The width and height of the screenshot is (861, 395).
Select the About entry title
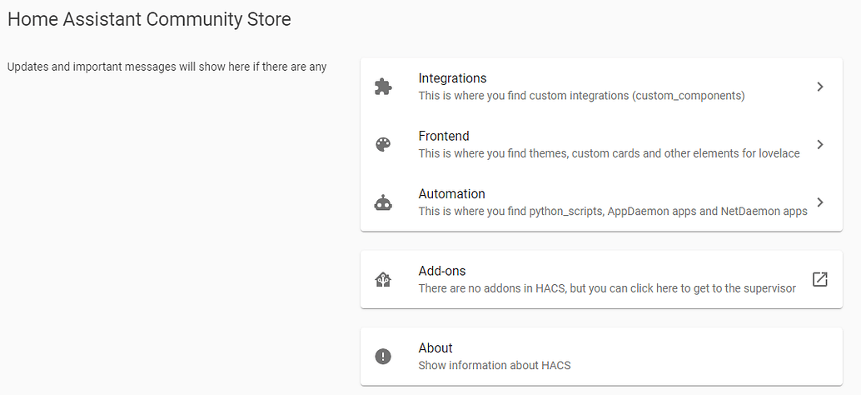[x=435, y=347]
